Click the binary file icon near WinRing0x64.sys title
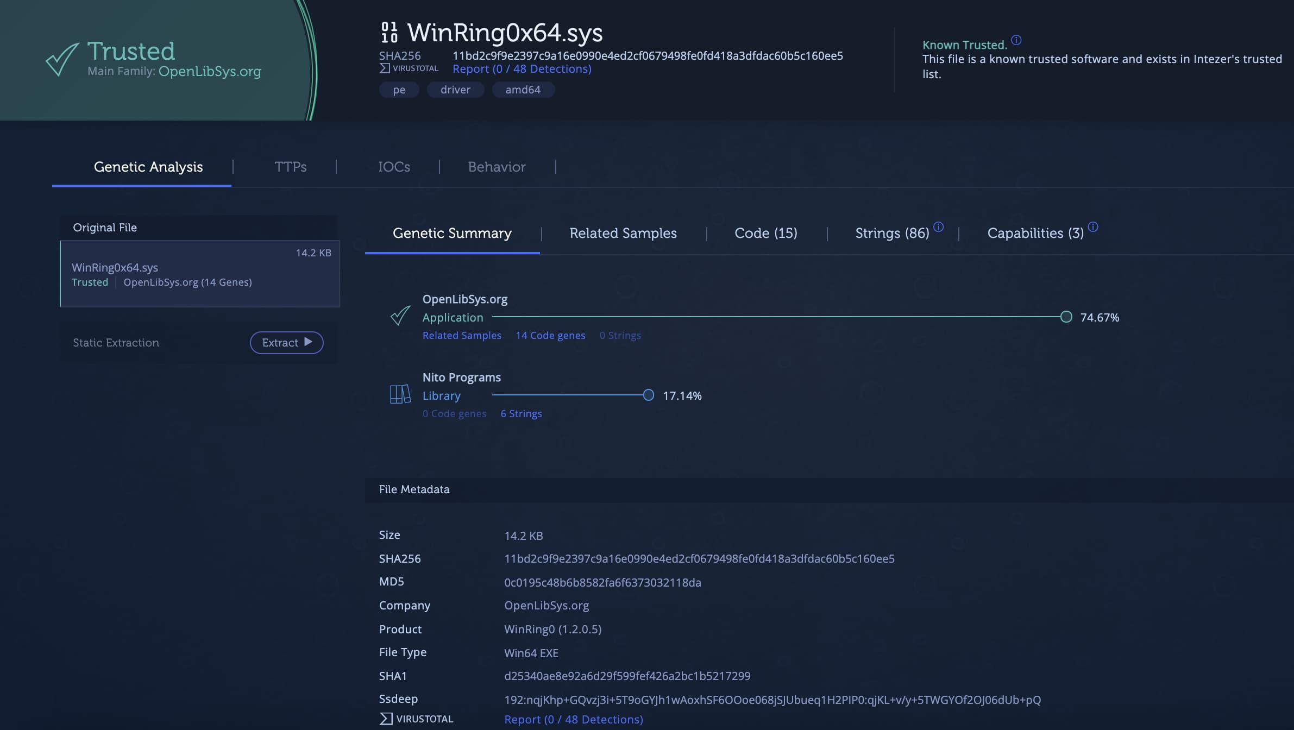The image size is (1294, 730). pyautogui.click(x=389, y=33)
